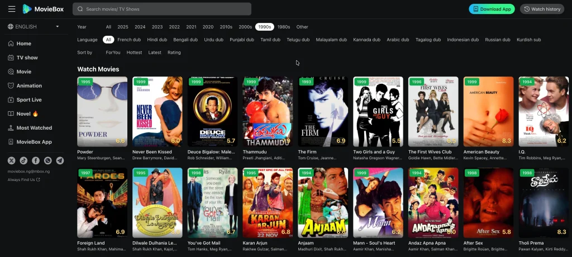
Task: Select year filter 2023
Action: point(157,27)
